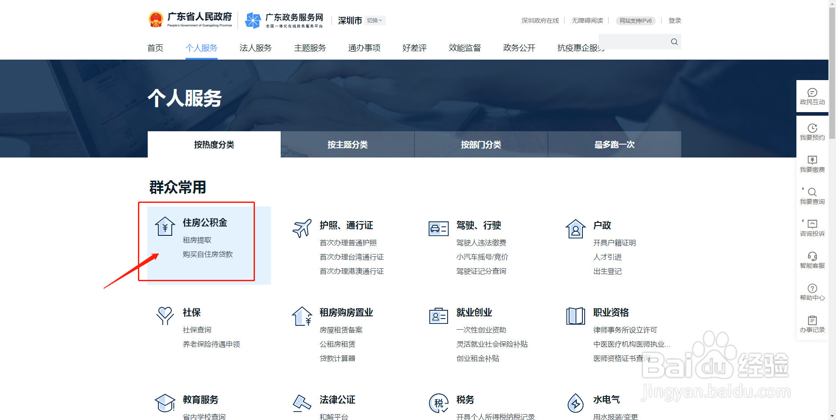Open 首次办理台湾通行证 link
The width and height of the screenshot is (836, 420).
(352, 257)
